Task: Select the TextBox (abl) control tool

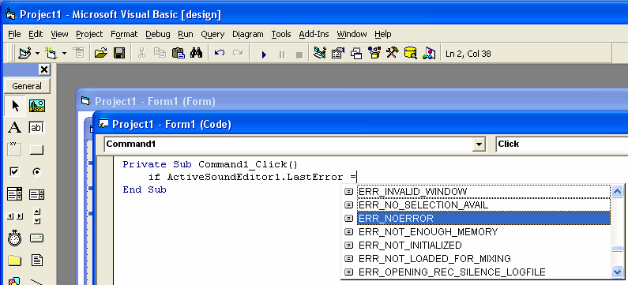Action: [37, 128]
